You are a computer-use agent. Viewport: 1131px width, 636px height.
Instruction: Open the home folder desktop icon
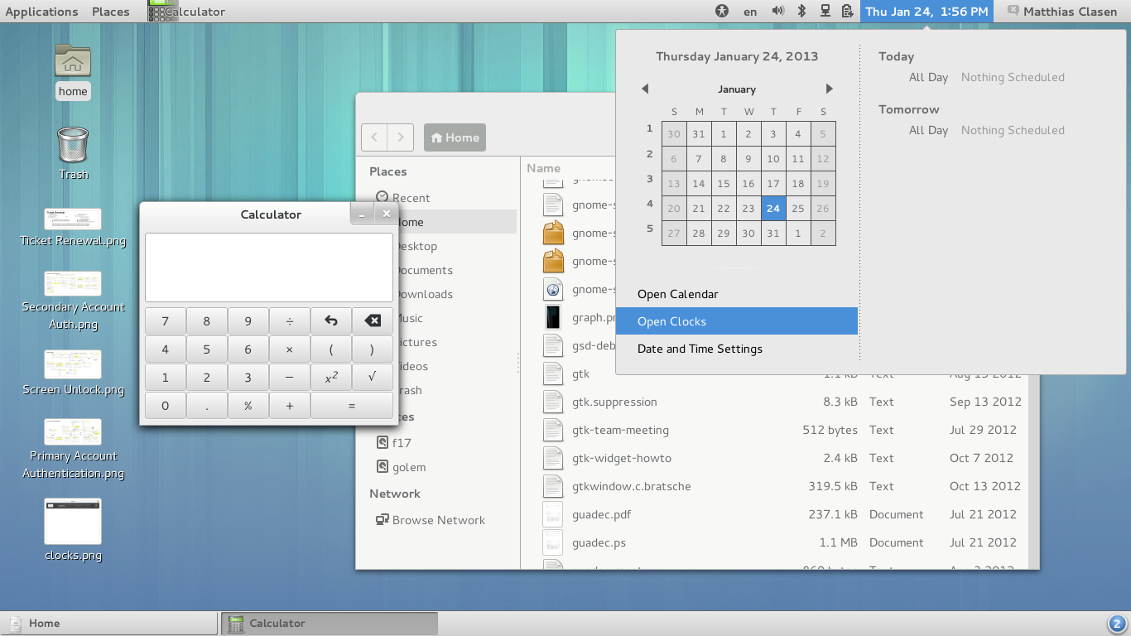[73, 61]
